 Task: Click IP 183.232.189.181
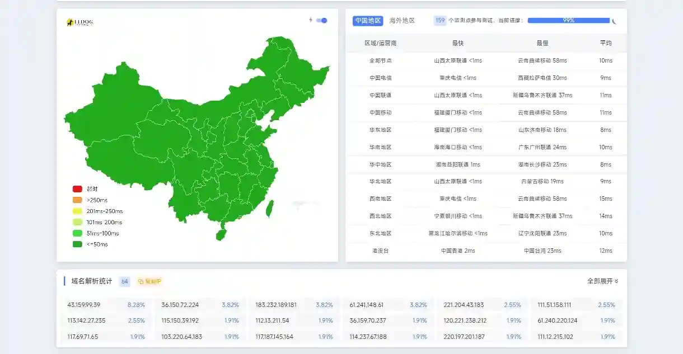276,305
